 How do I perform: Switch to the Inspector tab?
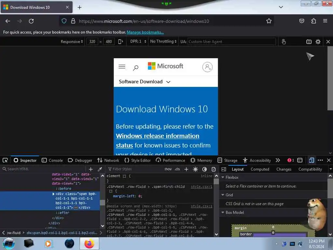(25, 160)
